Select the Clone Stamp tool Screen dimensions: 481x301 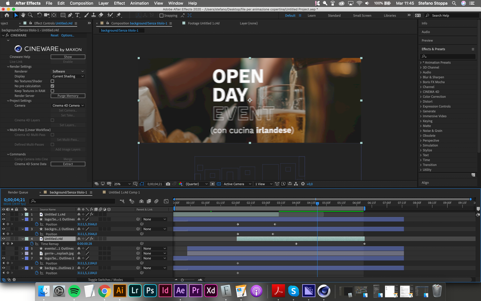[x=93, y=15]
